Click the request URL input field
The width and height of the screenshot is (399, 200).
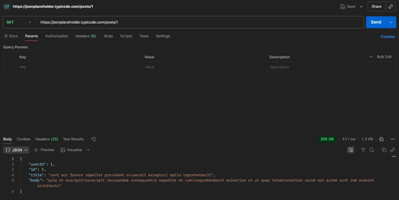pyautogui.click(x=200, y=22)
